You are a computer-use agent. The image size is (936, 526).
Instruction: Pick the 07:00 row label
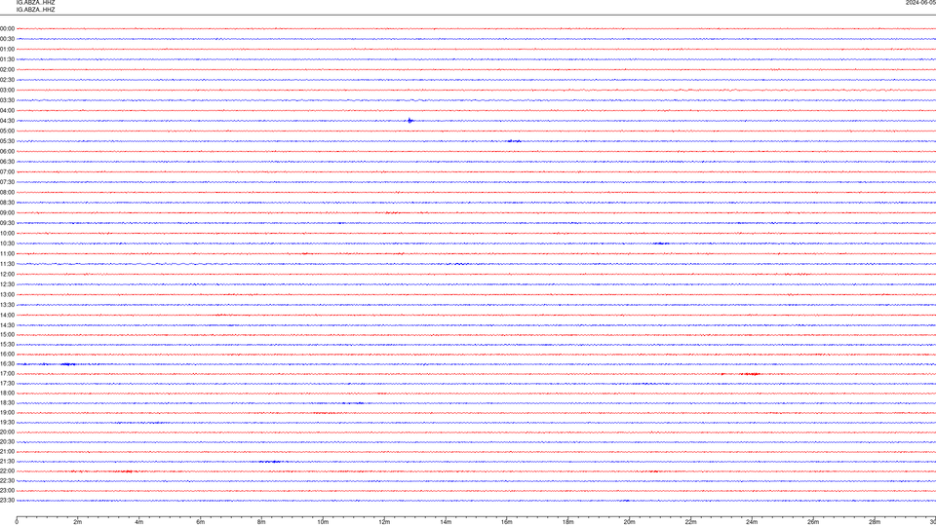pyautogui.click(x=7, y=171)
